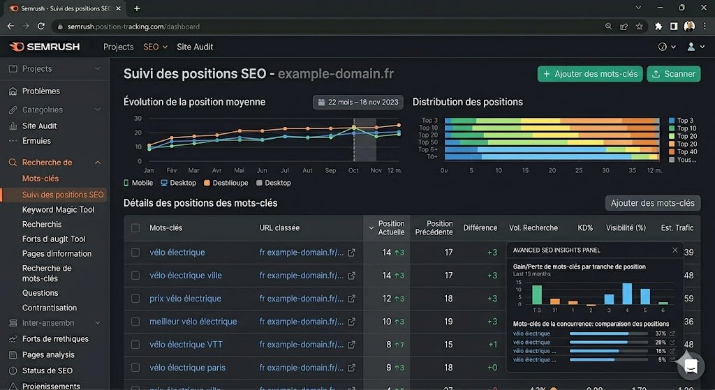Tick checkbox for vélo électrique VTT row
This screenshot has height=390, width=715.
[x=135, y=345]
